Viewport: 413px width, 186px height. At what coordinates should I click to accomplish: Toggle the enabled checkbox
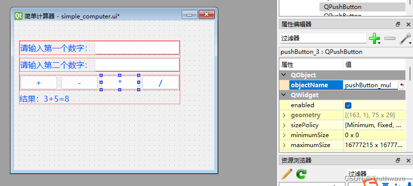pos(348,105)
